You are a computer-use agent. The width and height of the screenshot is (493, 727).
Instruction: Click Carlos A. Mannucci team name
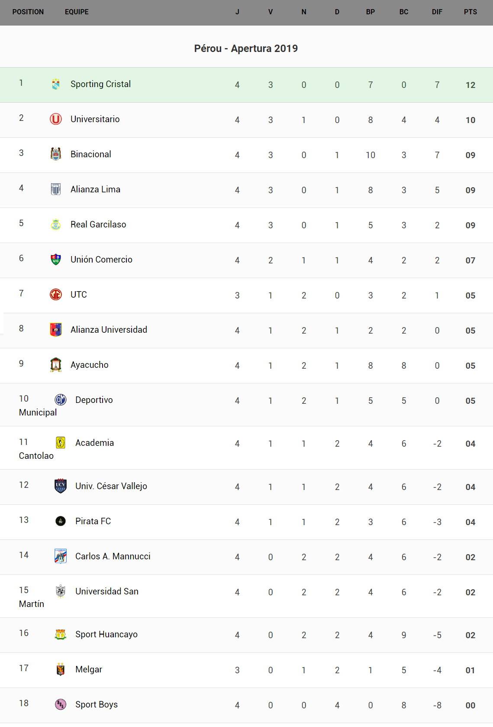(113, 556)
